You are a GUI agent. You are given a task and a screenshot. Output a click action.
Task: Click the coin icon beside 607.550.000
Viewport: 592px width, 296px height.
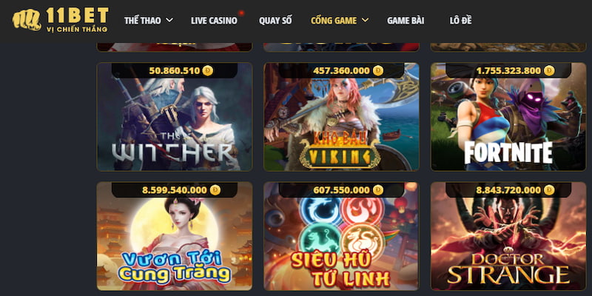tap(378, 190)
